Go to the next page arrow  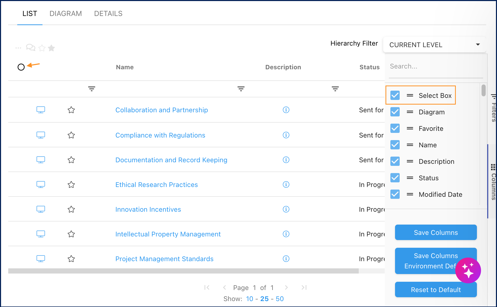[286, 287]
